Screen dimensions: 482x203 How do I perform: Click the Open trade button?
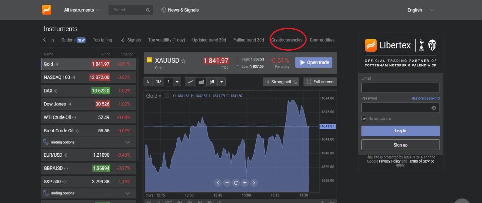(313, 63)
